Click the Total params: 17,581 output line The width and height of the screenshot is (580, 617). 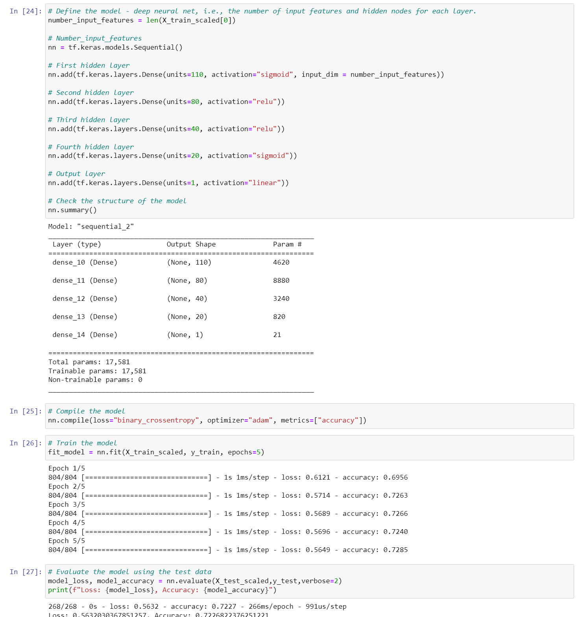pyautogui.click(x=90, y=361)
